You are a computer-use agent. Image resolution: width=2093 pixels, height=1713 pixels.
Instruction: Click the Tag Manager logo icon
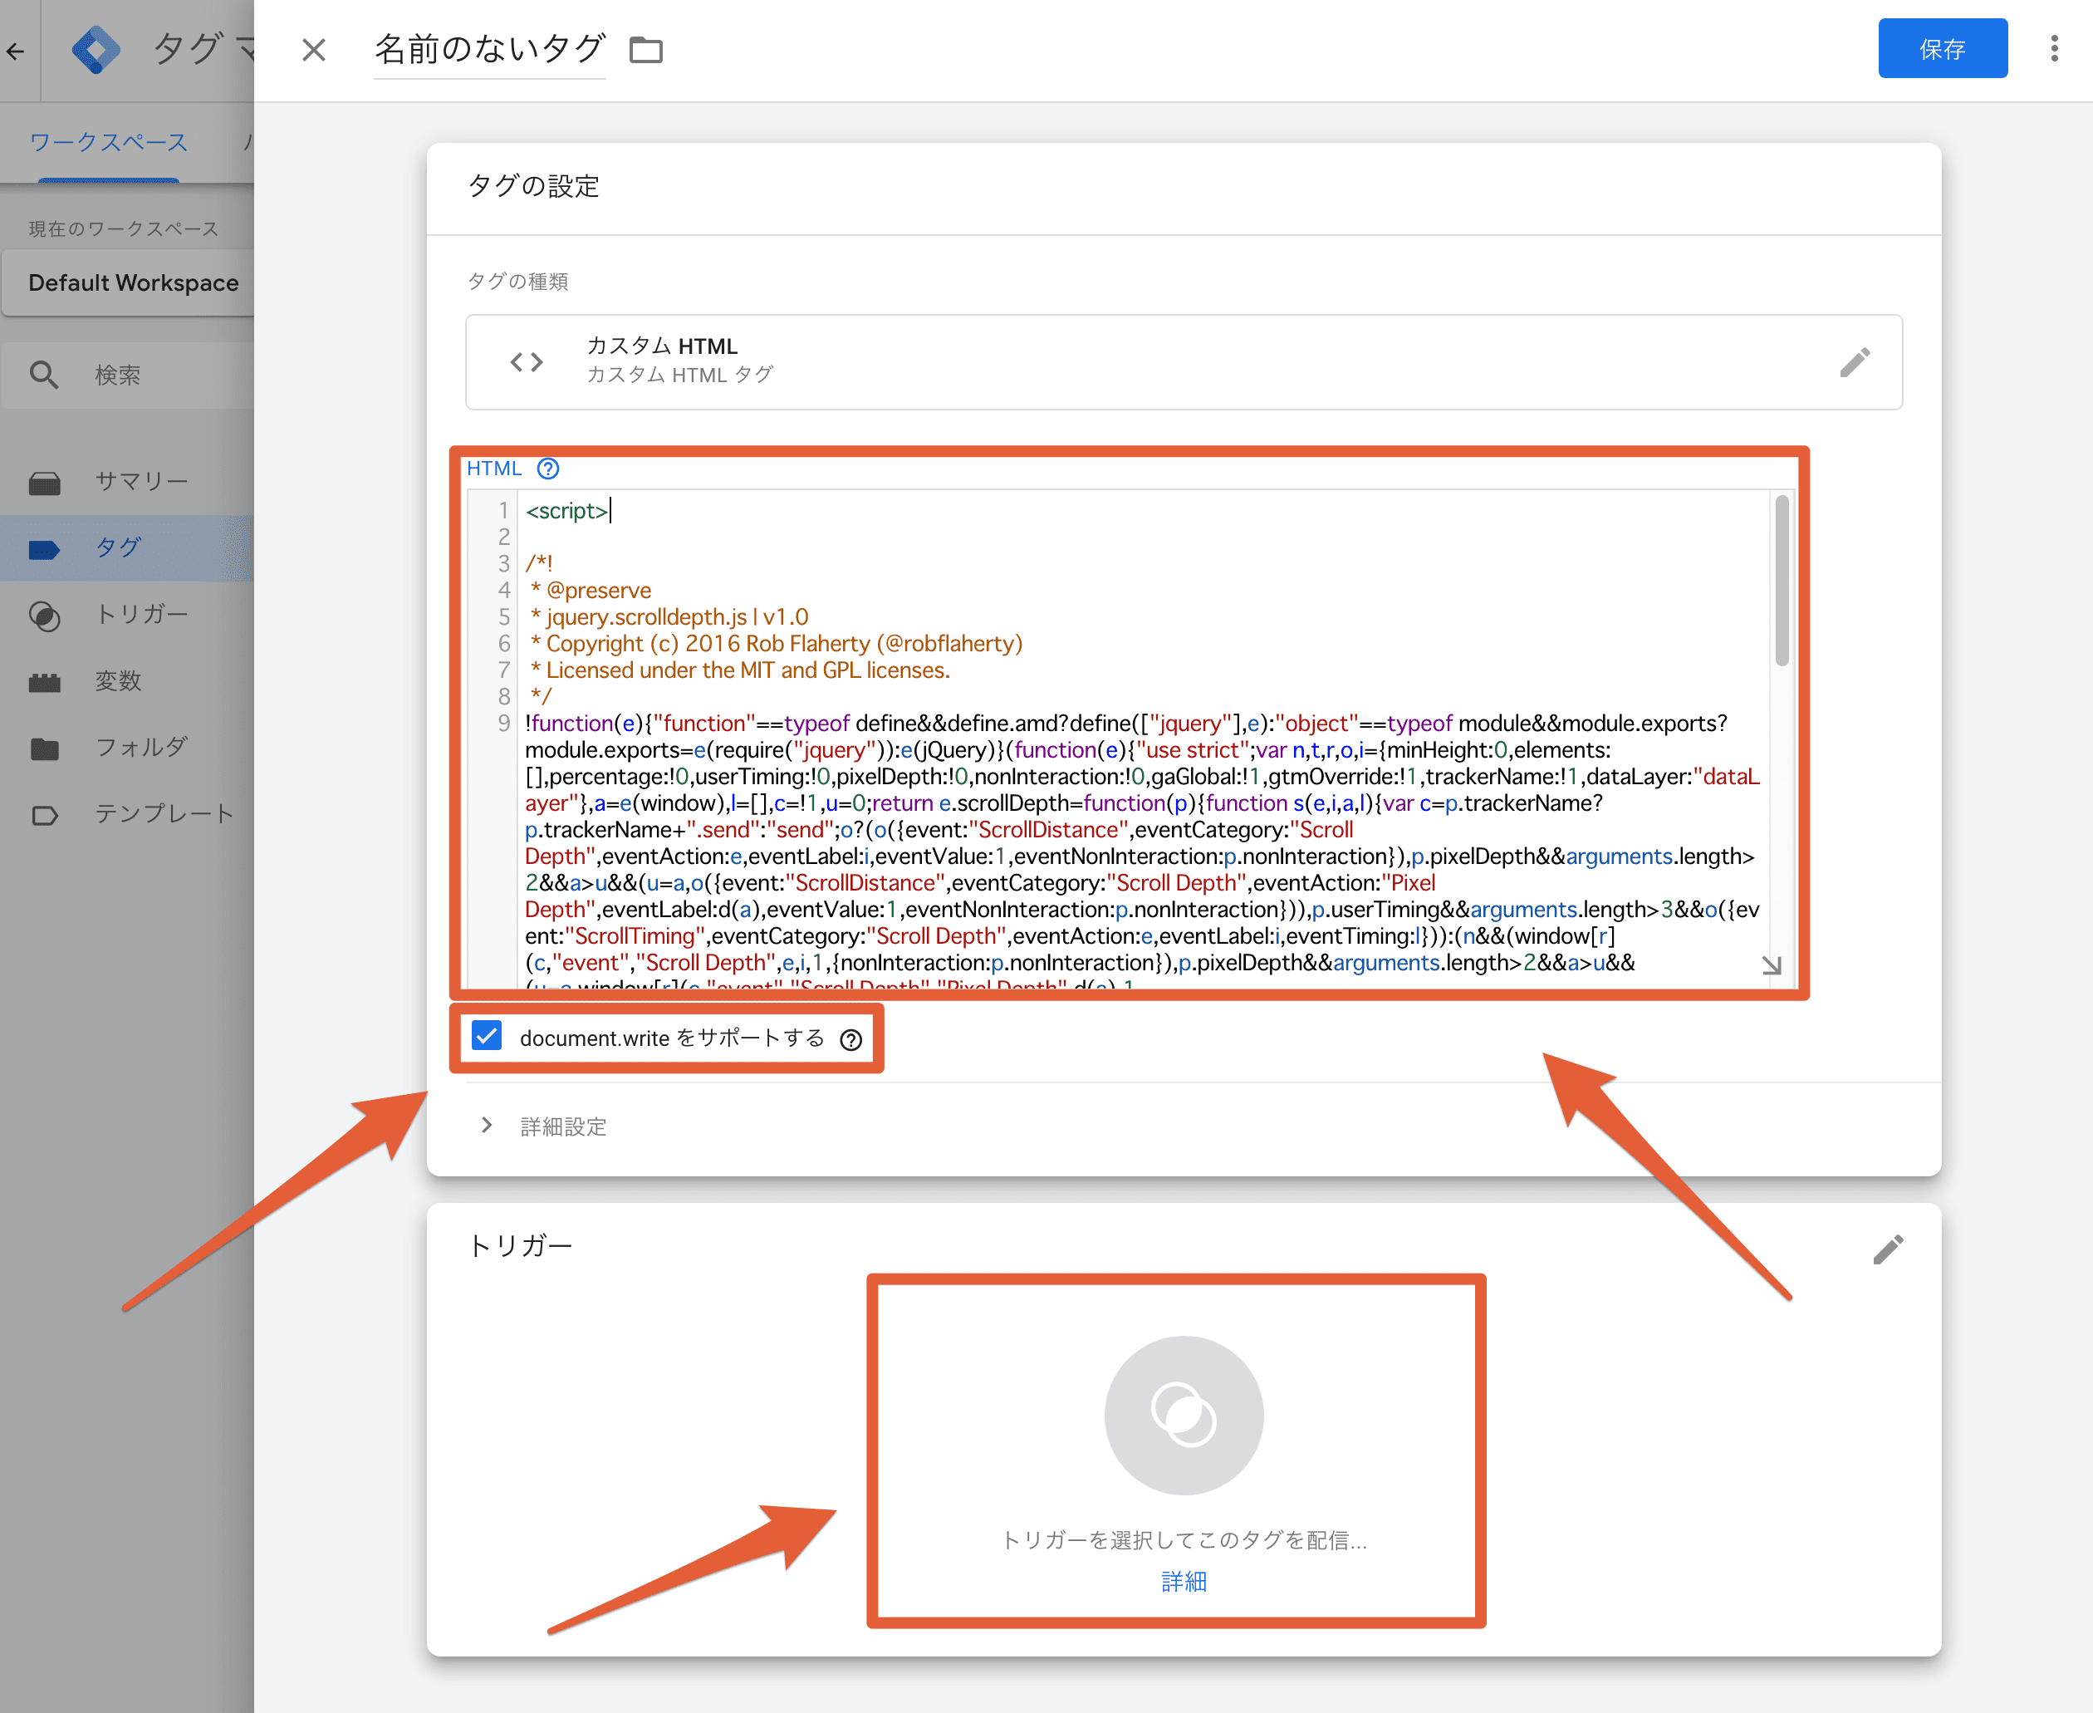[96, 49]
